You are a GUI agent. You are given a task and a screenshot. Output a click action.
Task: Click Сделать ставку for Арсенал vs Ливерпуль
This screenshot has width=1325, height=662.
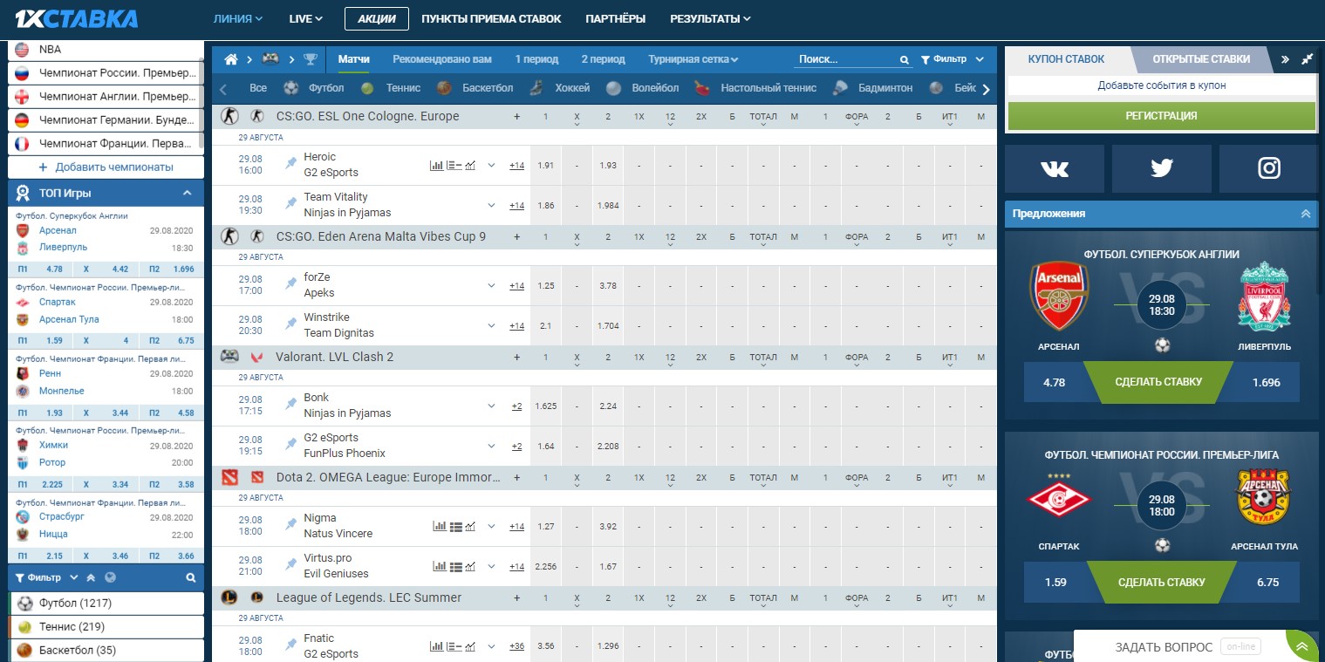tap(1158, 382)
